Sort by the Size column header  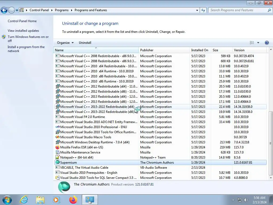(x=222, y=50)
